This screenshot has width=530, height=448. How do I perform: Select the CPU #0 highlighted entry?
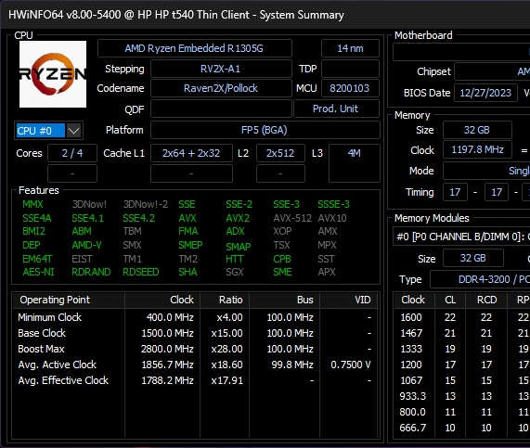click(40, 131)
